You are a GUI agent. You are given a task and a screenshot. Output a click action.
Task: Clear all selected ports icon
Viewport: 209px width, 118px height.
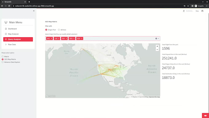point(156,39)
